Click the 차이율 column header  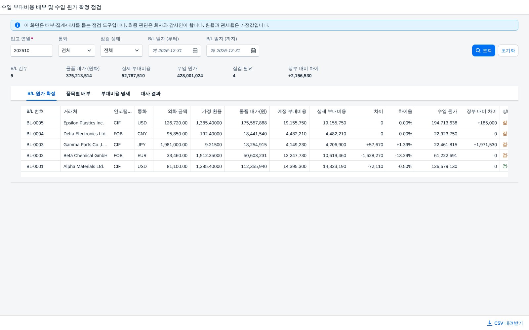coord(401,112)
